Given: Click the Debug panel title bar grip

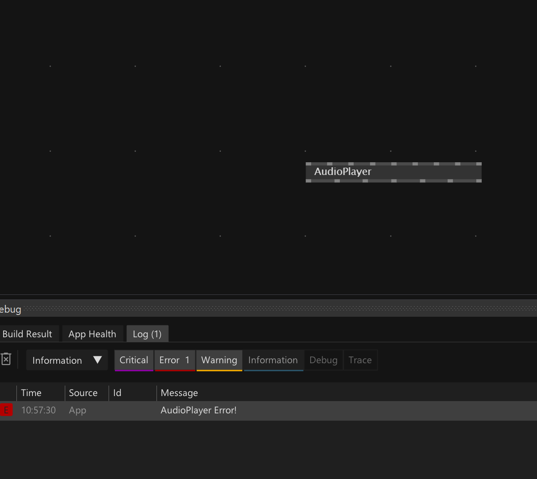Looking at the screenshot, I should click(274, 309).
